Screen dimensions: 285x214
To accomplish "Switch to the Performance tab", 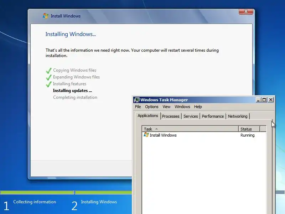I will 213,116.
